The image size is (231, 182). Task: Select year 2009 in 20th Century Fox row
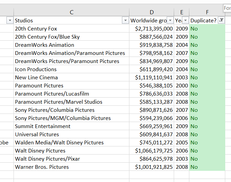tap(182, 28)
